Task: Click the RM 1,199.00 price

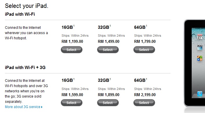Action: click(72, 42)
